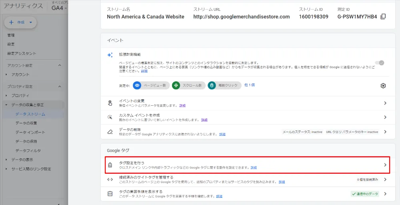Select データストリーム in sidebar
Screen dimensions: 400x205
(30, 114)
